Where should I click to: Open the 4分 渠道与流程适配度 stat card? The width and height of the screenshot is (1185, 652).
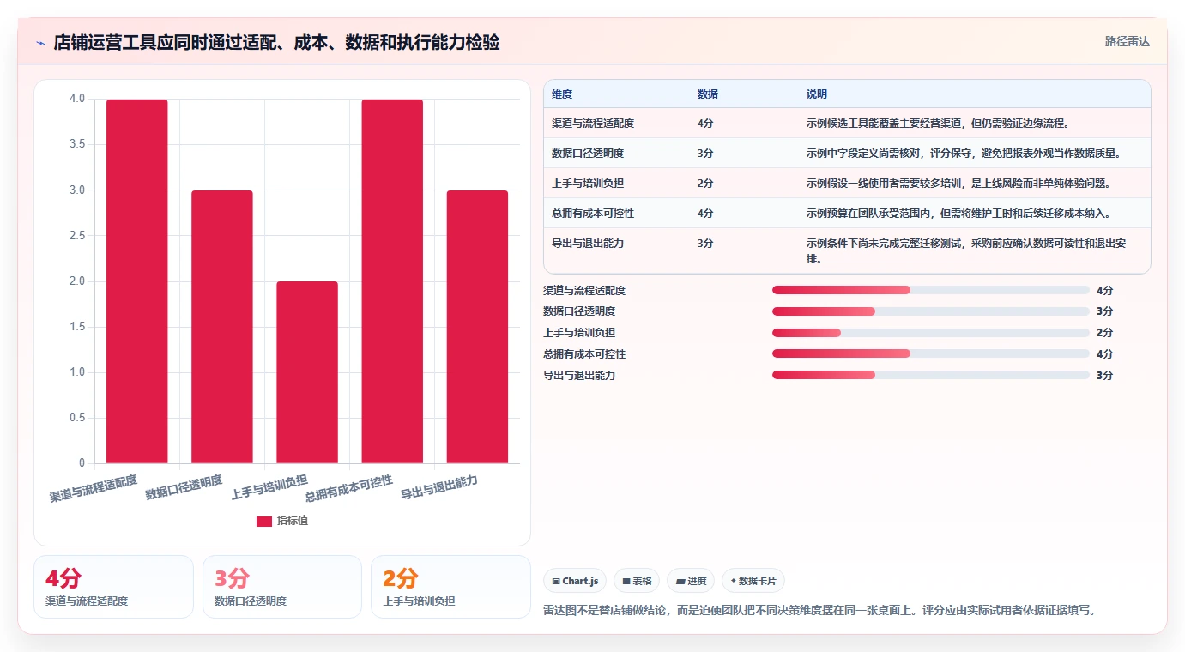click(113, 587)
